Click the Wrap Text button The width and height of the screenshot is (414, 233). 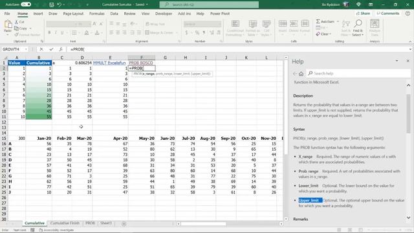(x=155, y=24)
